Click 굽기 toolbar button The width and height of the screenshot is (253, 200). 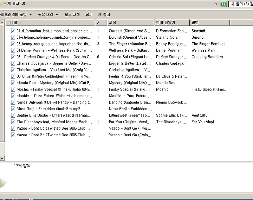click(89, 15)
